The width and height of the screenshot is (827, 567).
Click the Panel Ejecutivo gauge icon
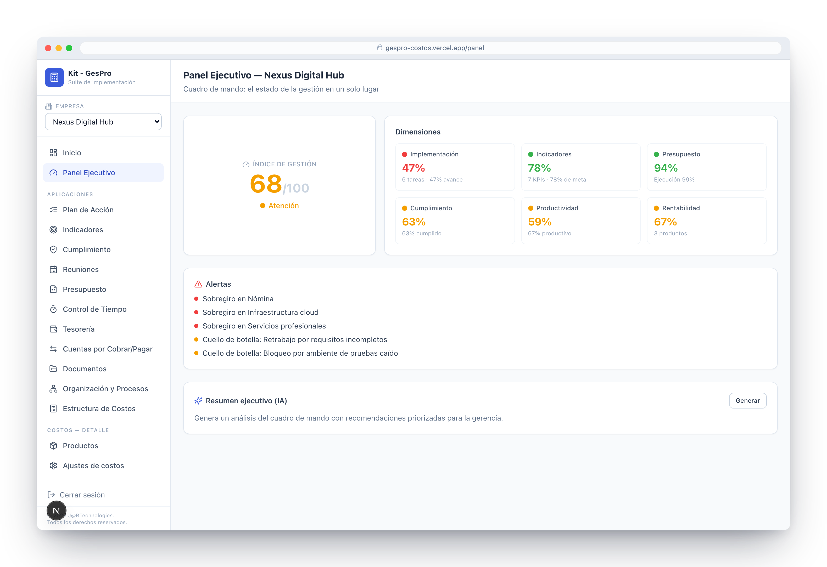pos(53,173)
